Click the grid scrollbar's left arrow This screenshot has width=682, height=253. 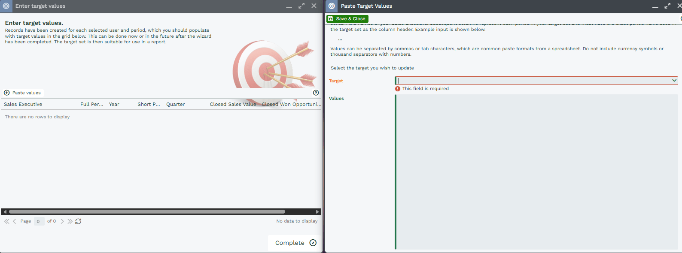coord(5,211)
